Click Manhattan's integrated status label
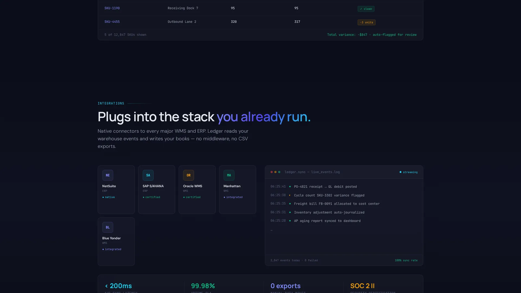Image resolution: width=521 pixels, height=293 pixels. point(233,197)
